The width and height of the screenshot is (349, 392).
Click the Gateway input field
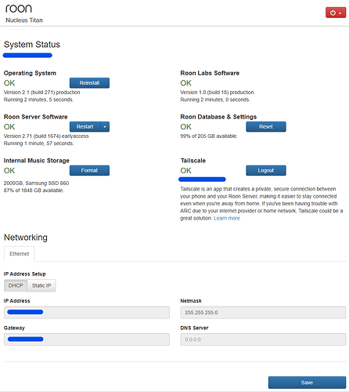tap(87, 339)
